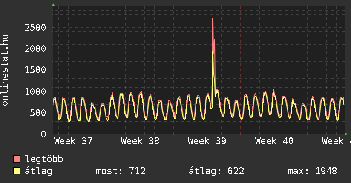Click the Week 40 axis label
This screenshot has width=351, height=183.
274,141
